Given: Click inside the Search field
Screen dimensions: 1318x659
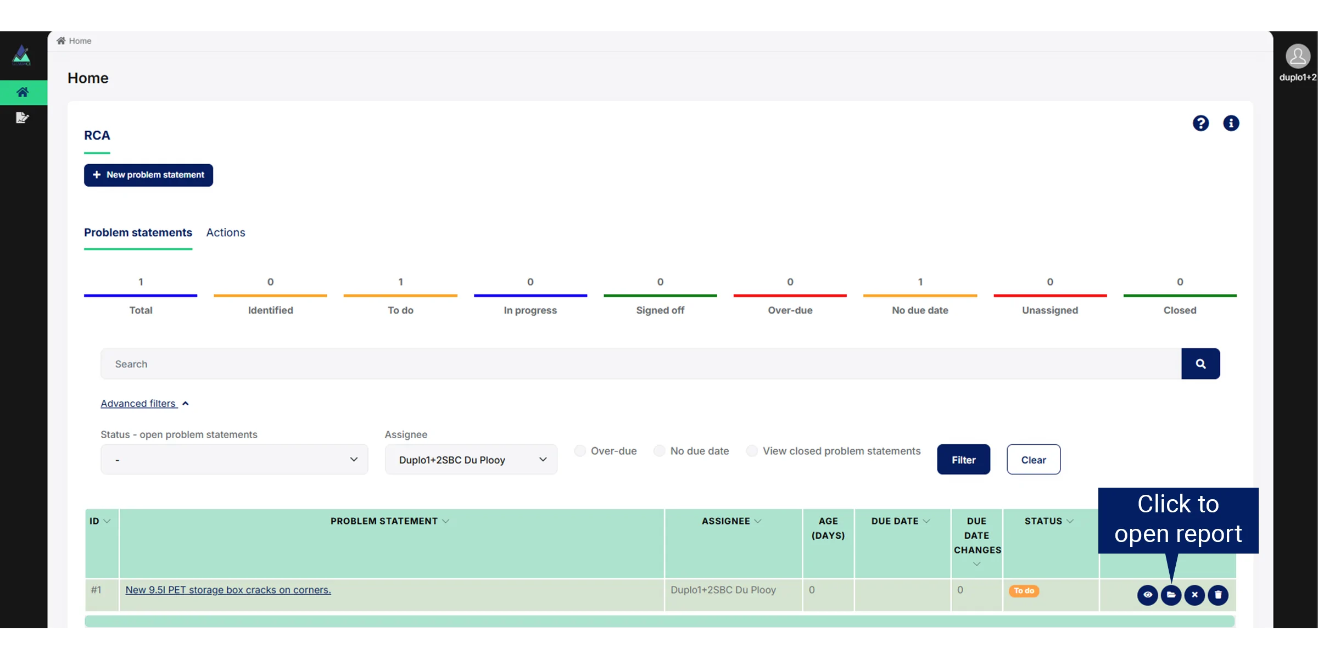Looking at the screenshot, I should (640, 364).
